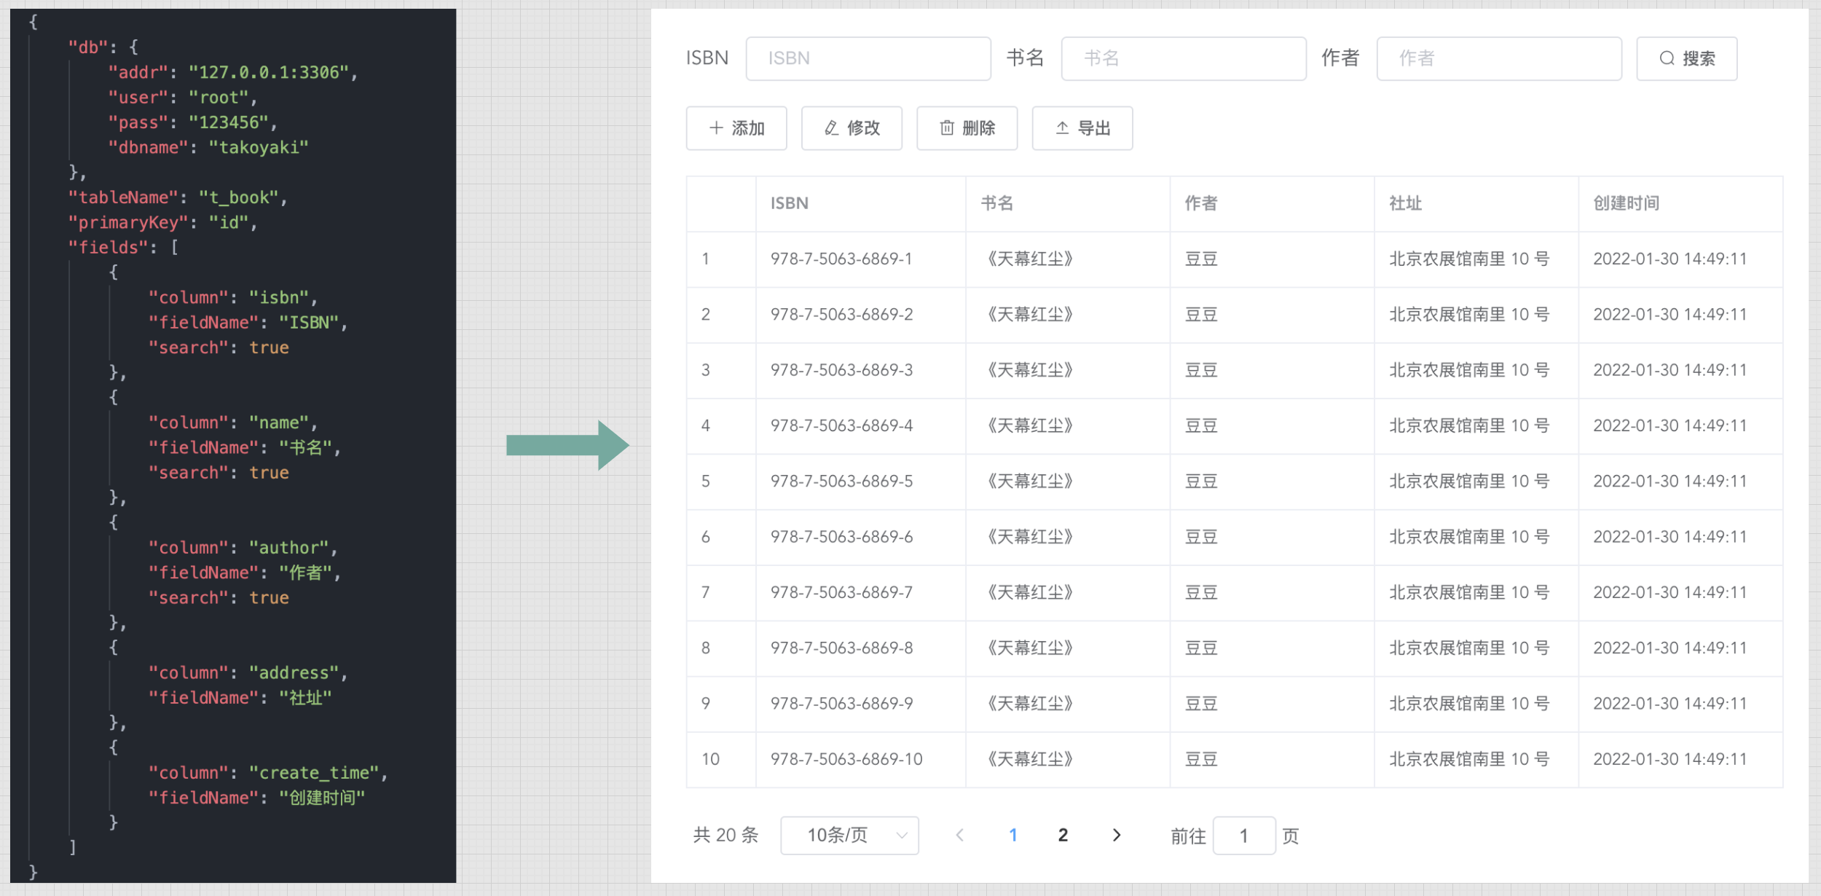
Task: Go to next page using right chevron
Action: [x=1116, y=835]
